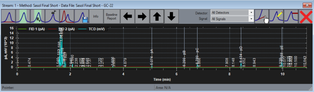Click the 8.943 retention time label

pos(254,62)
